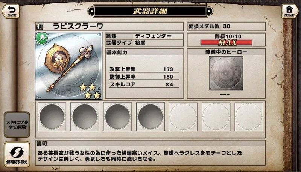Open the ラピスクラーワ weapon artwork
The height and width of the screenshot is (172, 301).
68,66
